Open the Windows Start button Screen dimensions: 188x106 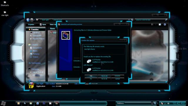(3, 103)
